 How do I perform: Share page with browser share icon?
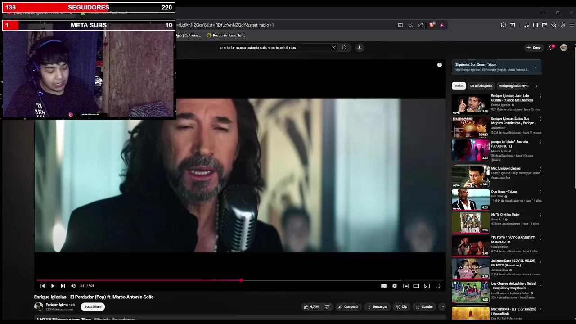tap(421, 25)
